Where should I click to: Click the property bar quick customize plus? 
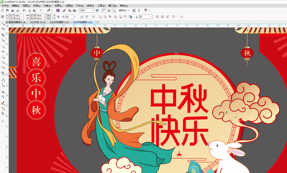click(181, 17)
